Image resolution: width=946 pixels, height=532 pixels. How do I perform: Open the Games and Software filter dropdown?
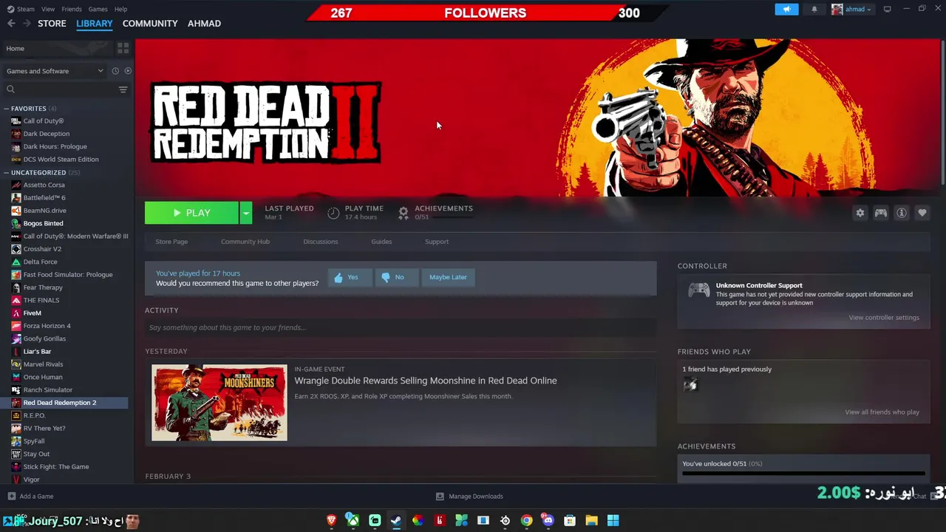click(55, 71)
